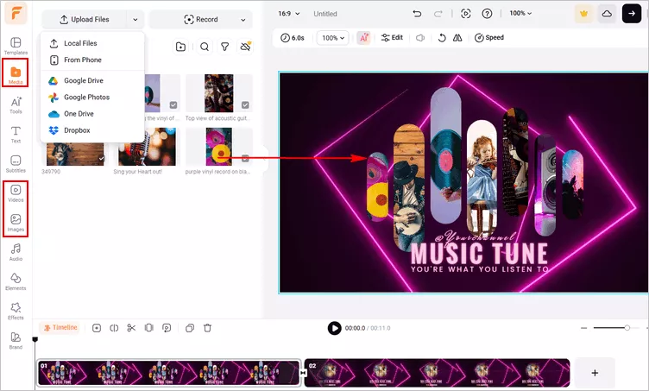Image resolution: width=649 pixels, height=391 pixels.
Task: Collapse the Upload Files dropdown arrow
Action: 135,19
